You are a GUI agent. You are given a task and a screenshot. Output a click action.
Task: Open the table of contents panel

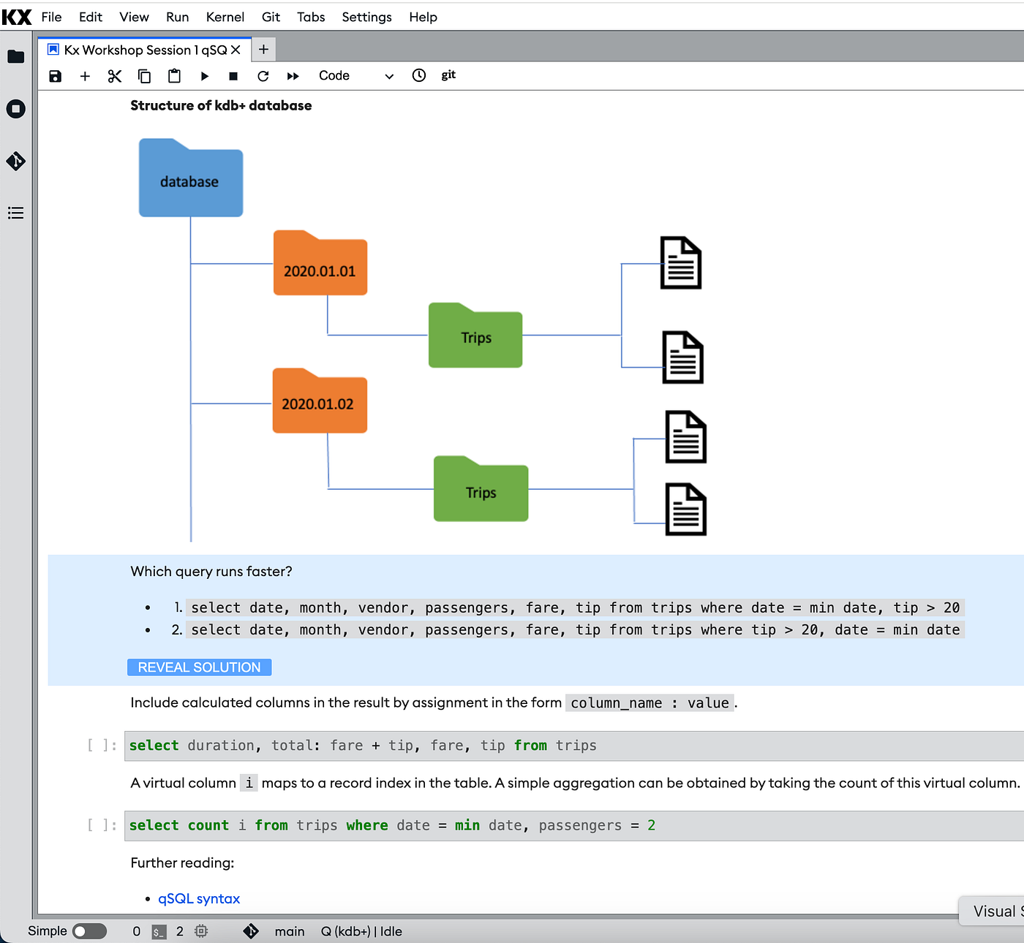(16, 213)
